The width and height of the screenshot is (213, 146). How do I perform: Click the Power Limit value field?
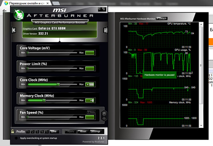click(90, 68)
